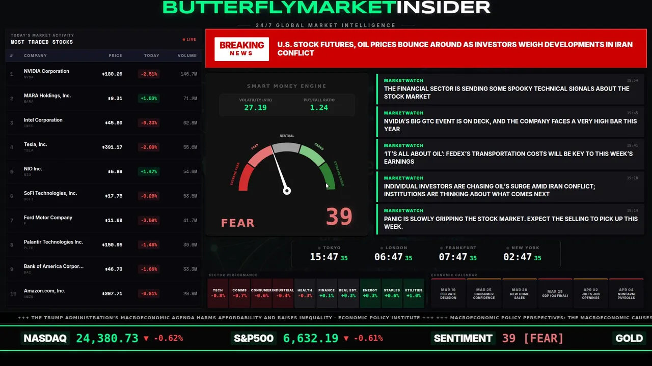The width and height of the screenshot is (652, 366).
Task: Select the Energy sector tile
Action: pos(370,293)
